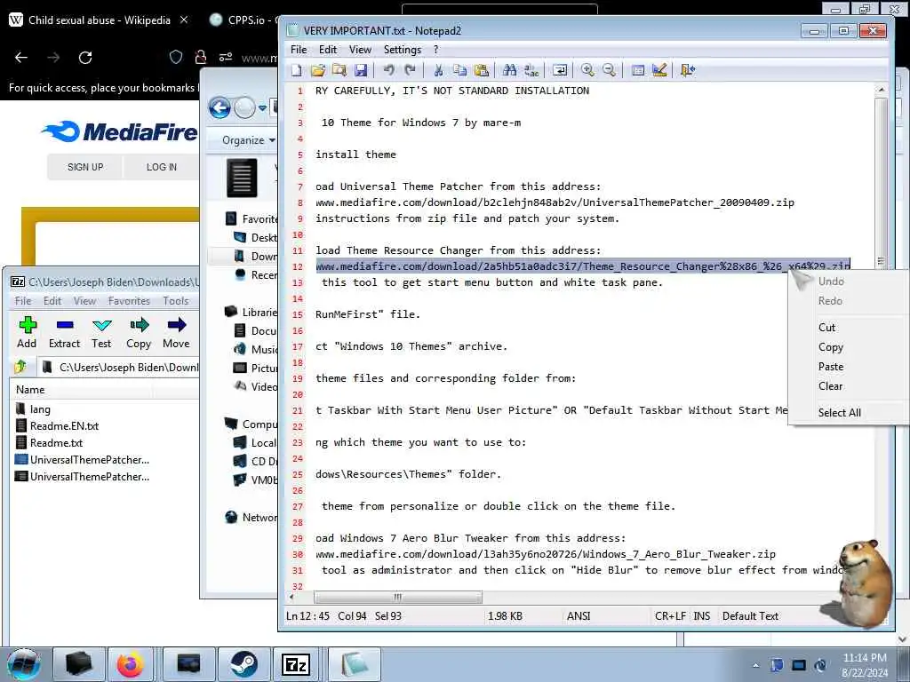This screenshot has height=682, width=910.
Task: Click Notepad2's horizontal scrollbar thumb
Action: coord(397,597)
